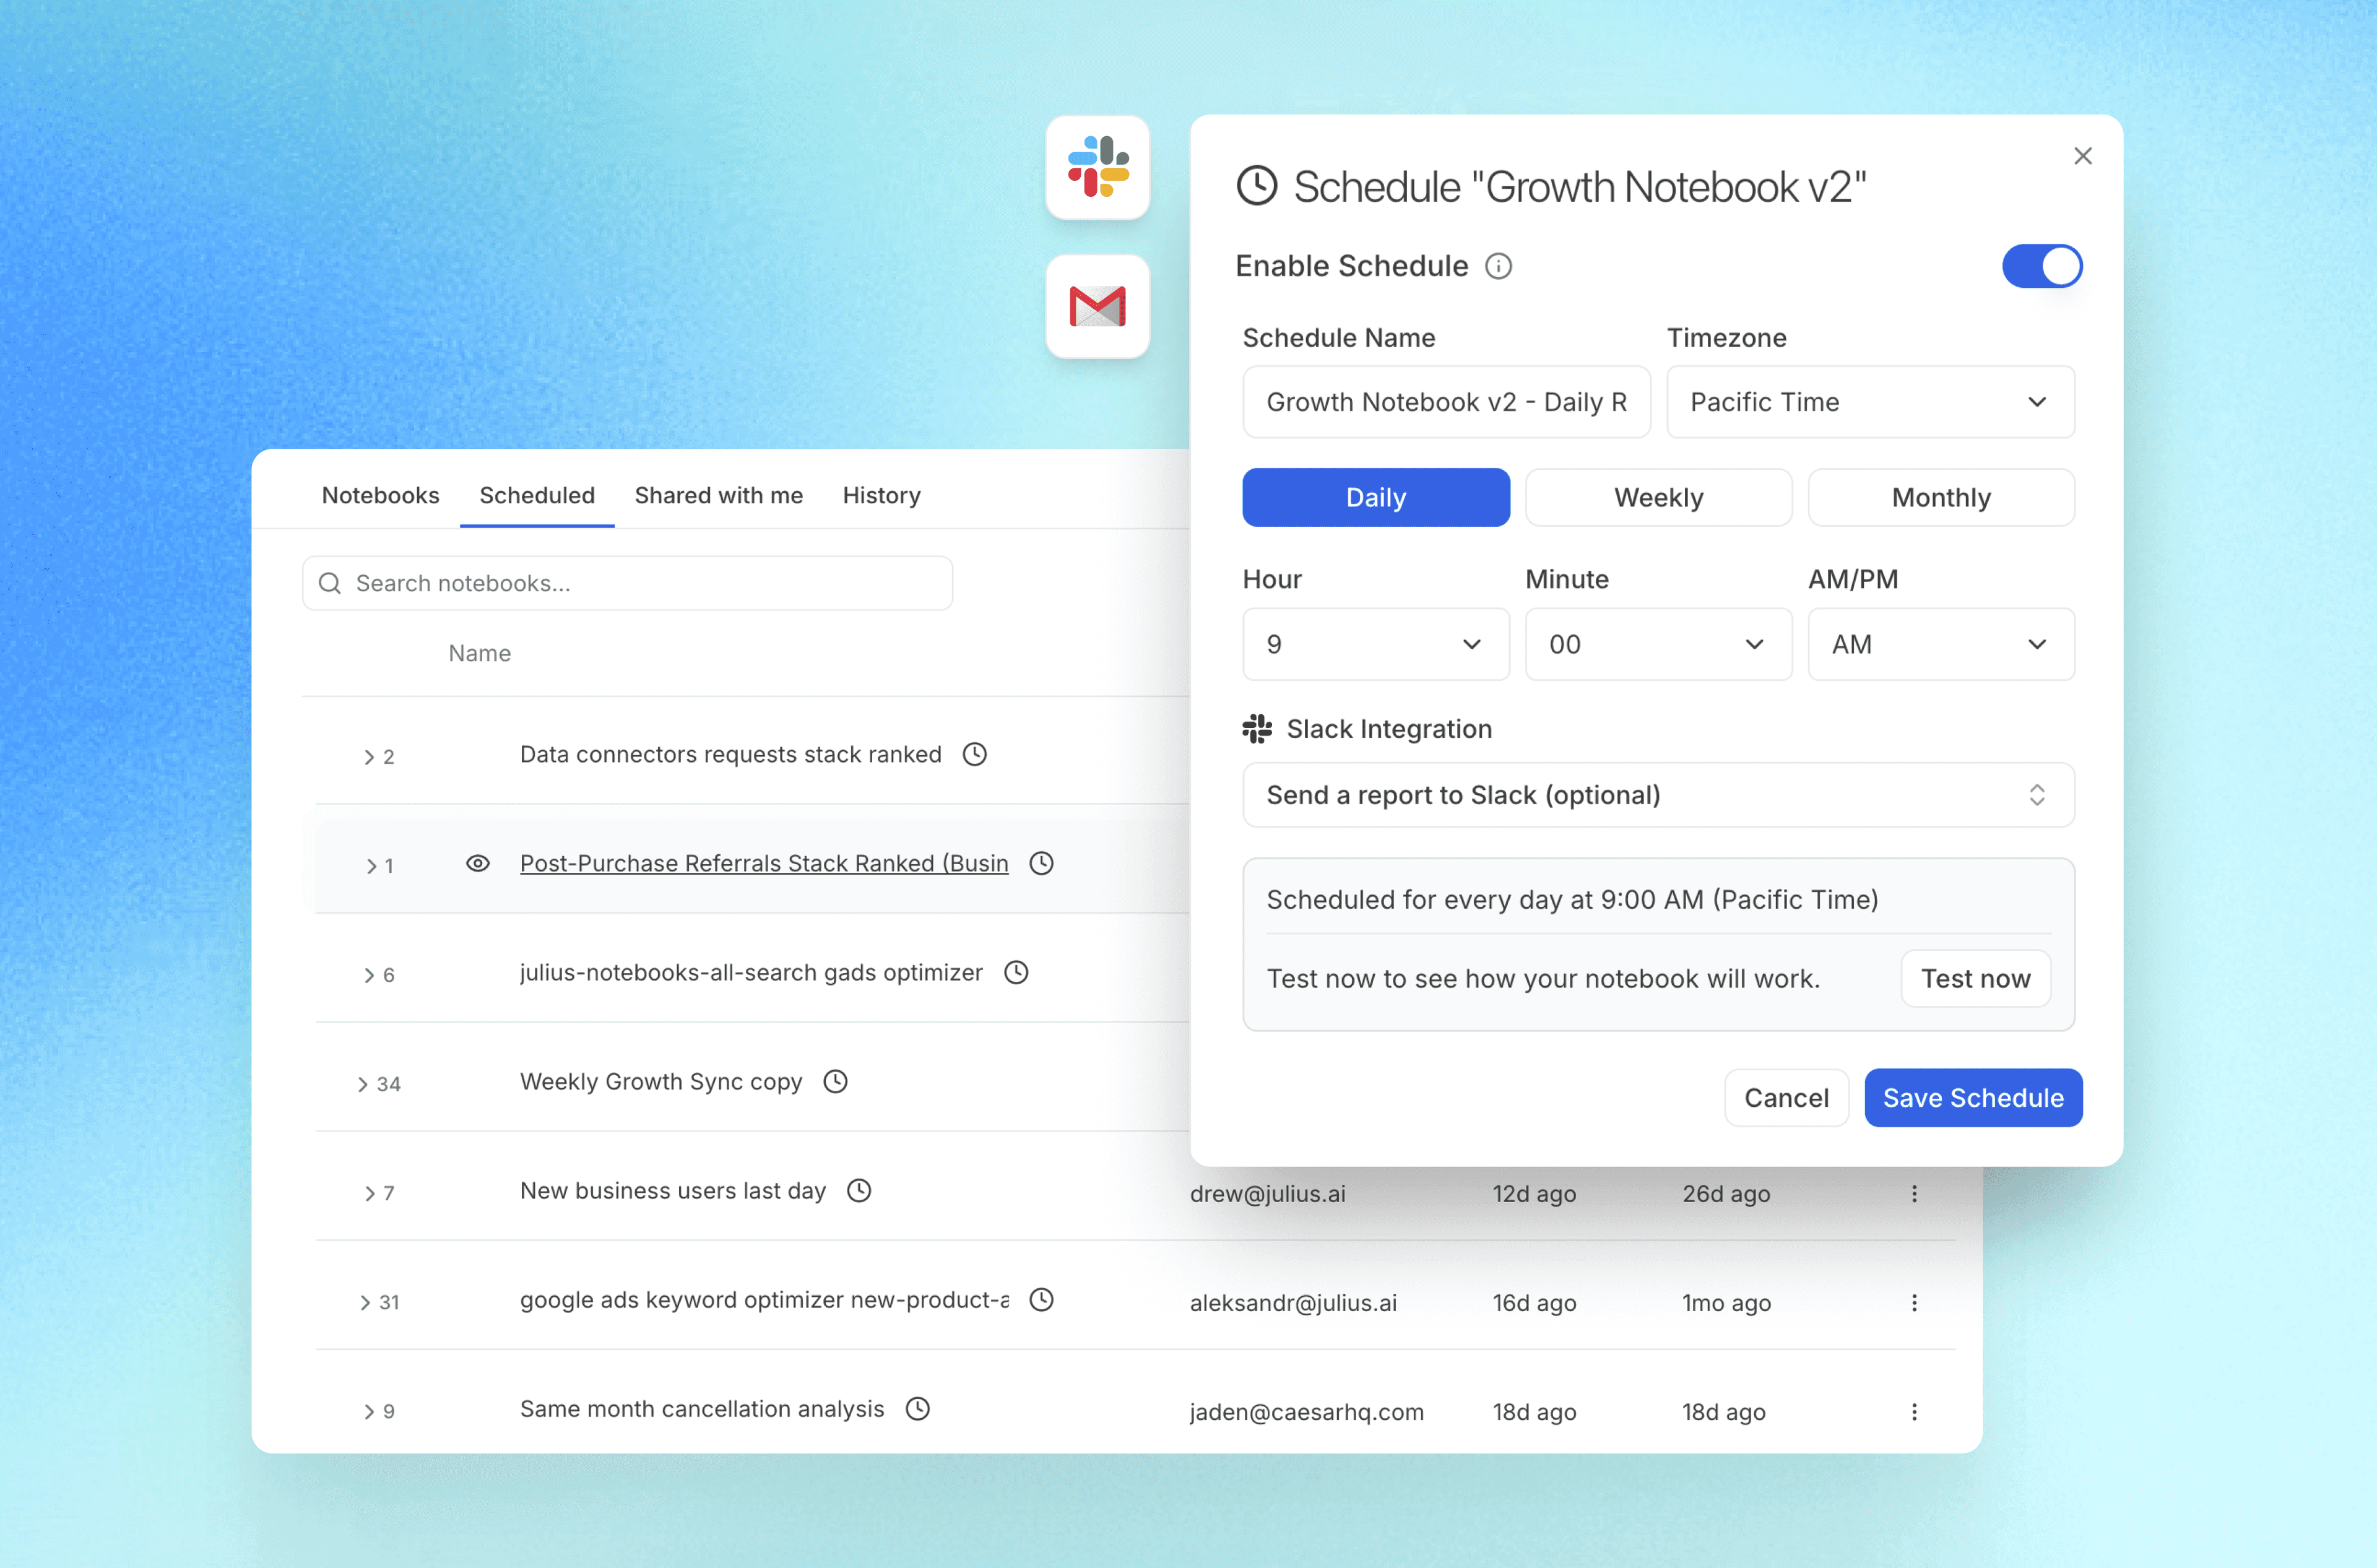Screen dimensions: 2377x1568
Task: Open the Timezone dropdown
Action: [1870, 402]
